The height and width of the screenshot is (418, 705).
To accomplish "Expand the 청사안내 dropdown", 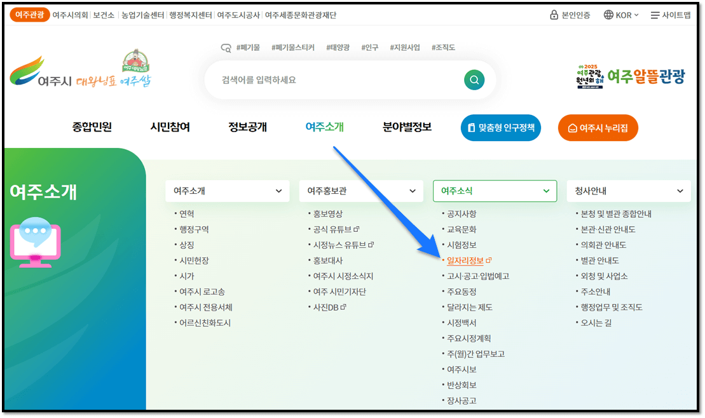I will pos(678,191).
